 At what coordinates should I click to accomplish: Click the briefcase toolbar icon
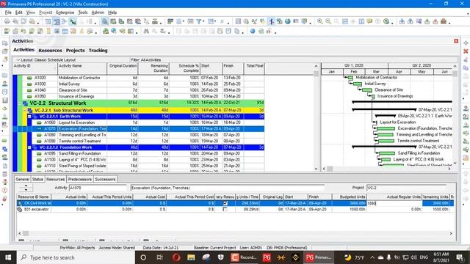[x=444, y=21]
